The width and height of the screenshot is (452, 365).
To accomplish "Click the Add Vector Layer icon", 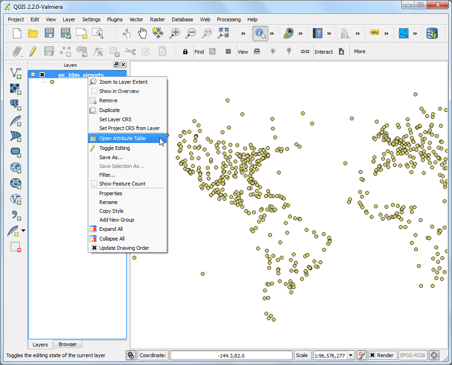I will point(16,73).
